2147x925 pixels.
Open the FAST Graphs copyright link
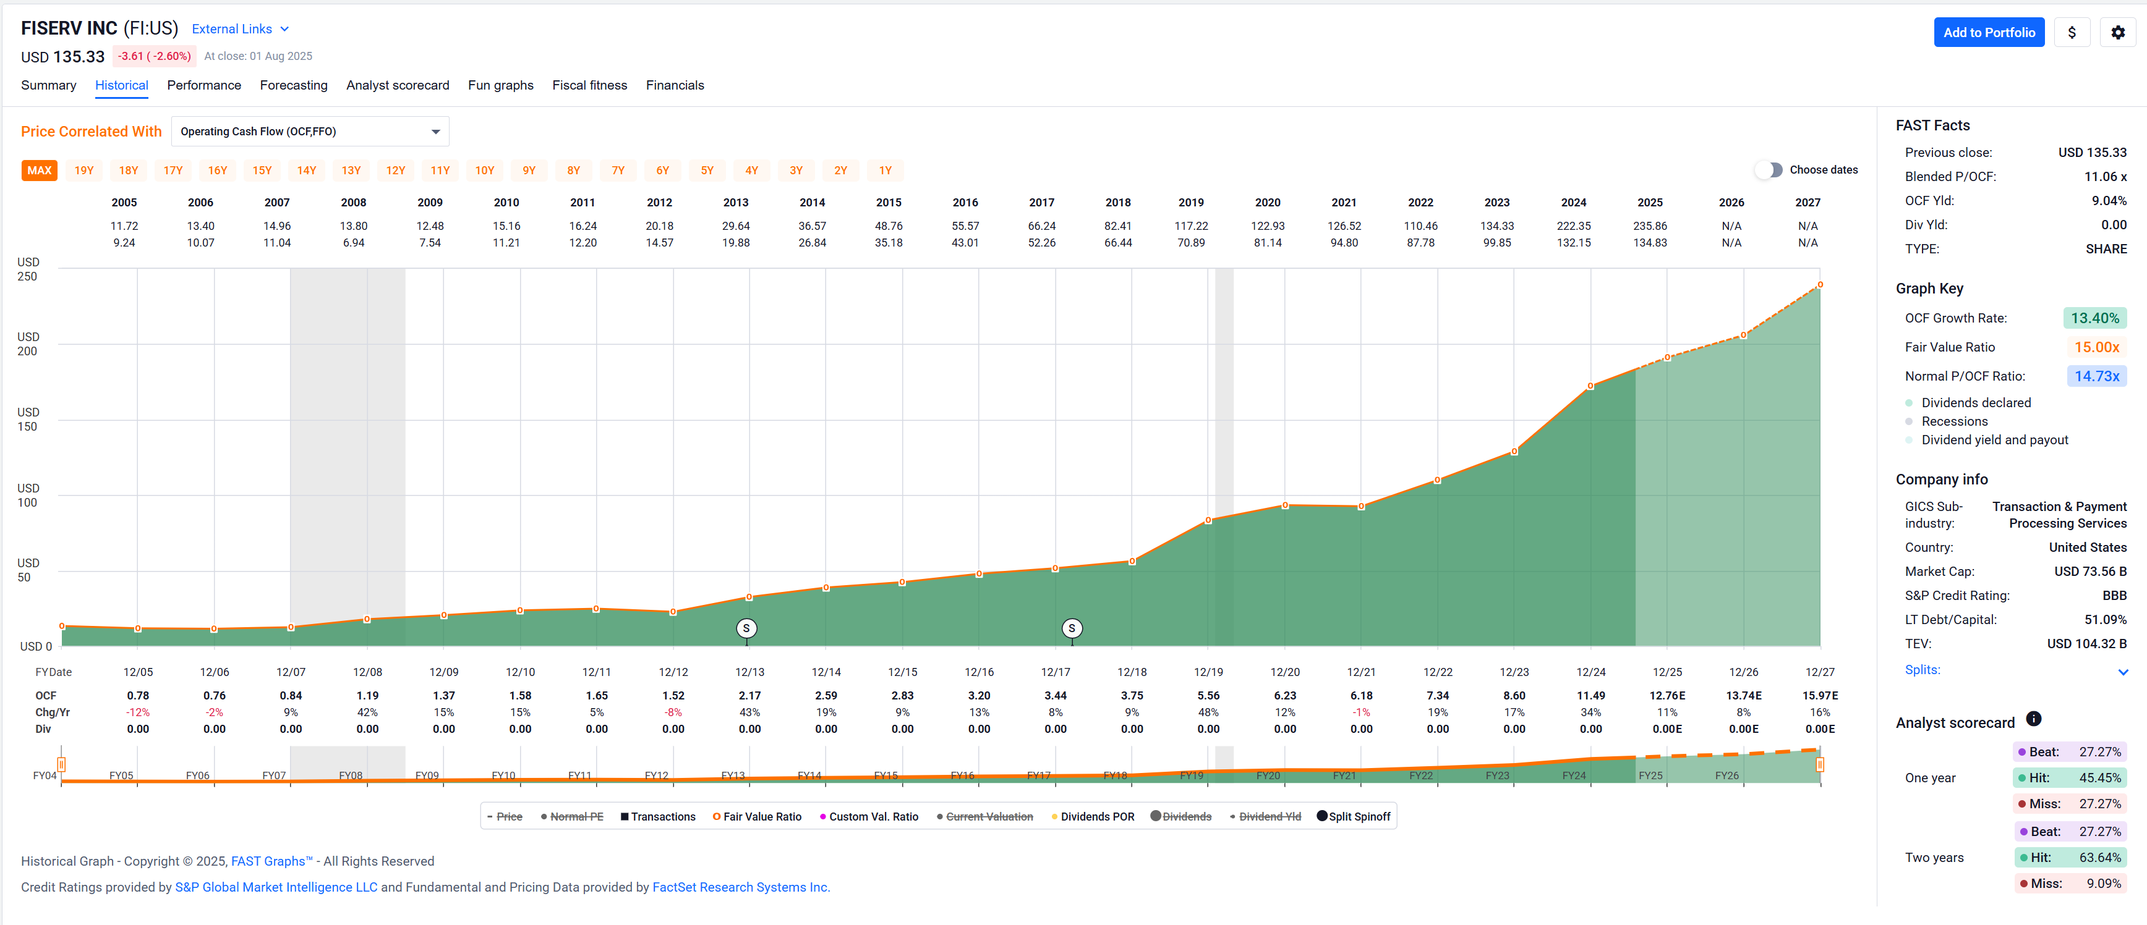pos(271,861)
